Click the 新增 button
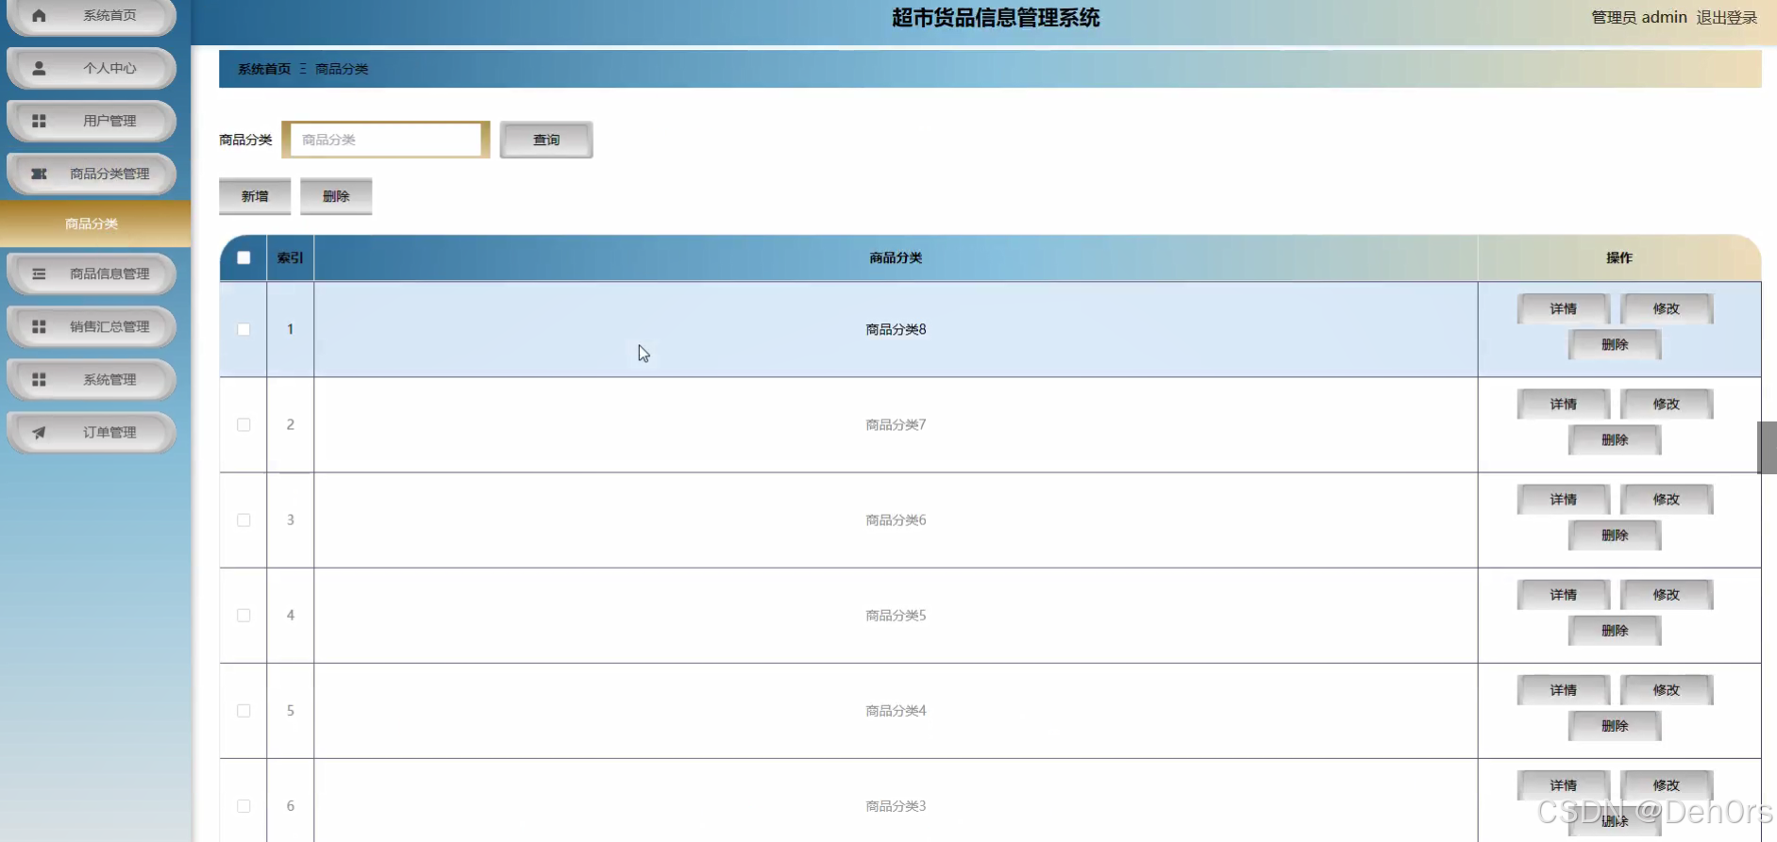This screenshot has height=842, width=1777. [255, 196]
